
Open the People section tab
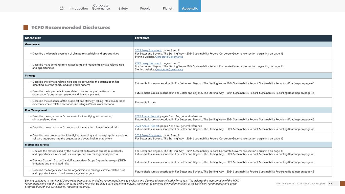(145, 8)
